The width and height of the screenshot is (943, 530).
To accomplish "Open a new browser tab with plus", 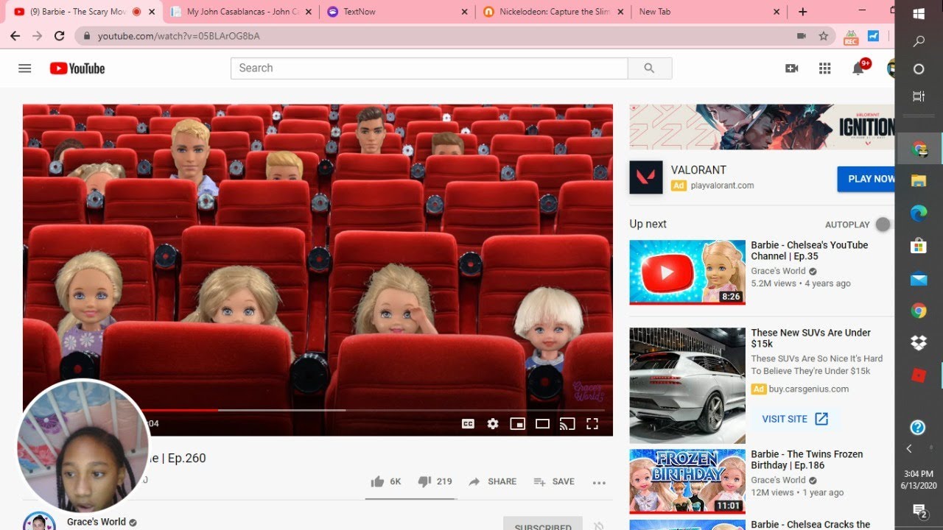I will point(802,12).
